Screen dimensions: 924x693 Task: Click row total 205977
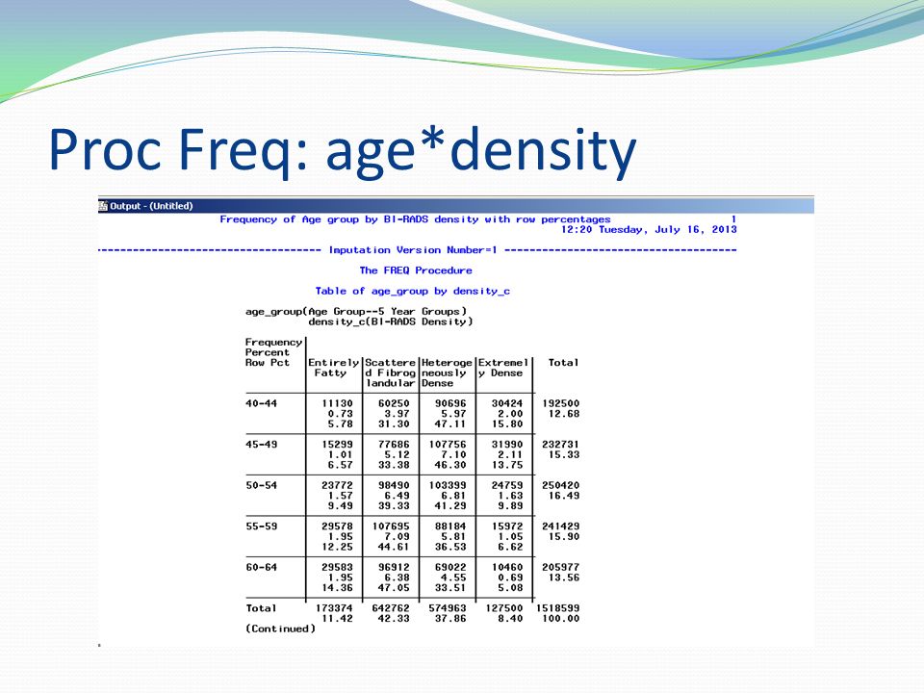pos(560,568)
